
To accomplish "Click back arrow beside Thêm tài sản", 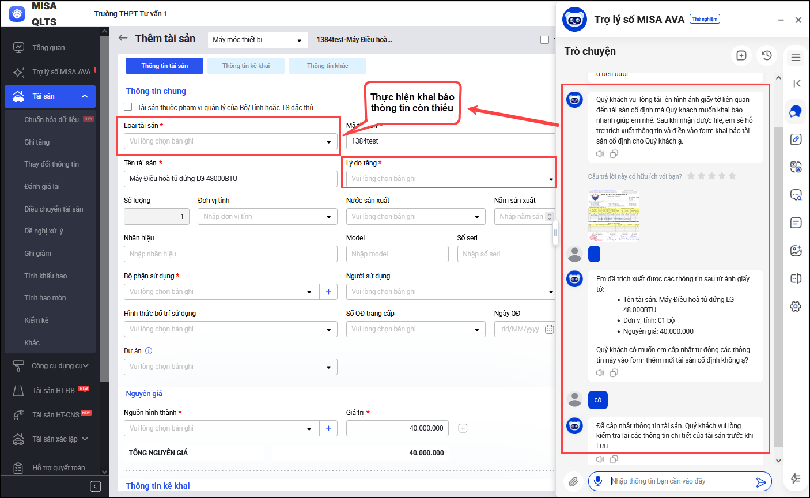I will [x=123, y=39].
